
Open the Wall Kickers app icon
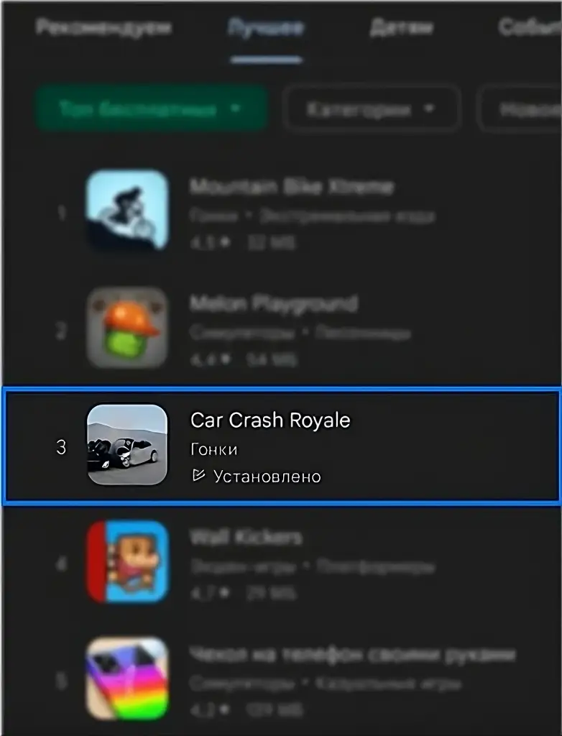click(127, 561)
